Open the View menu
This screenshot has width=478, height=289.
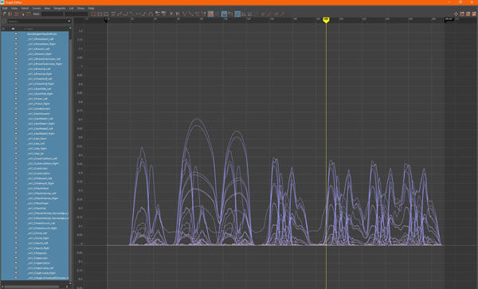(x=14, y=8)
